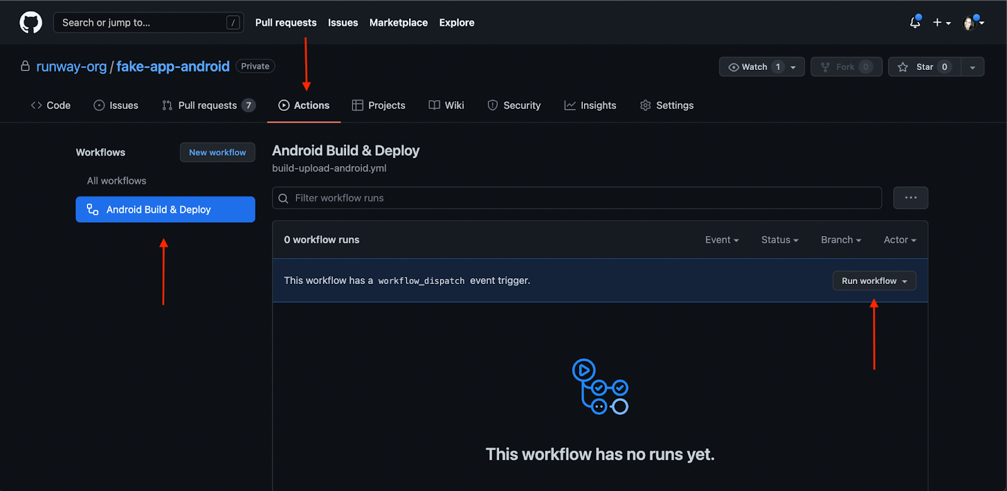The width and height of the screenshot is (1007, 491).
Task: Click the pull requests count badge 7
Action: click(x=249, y=105)
